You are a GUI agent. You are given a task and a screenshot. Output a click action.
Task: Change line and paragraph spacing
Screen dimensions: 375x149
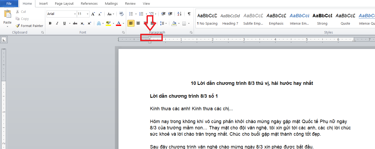click(162, 23)
